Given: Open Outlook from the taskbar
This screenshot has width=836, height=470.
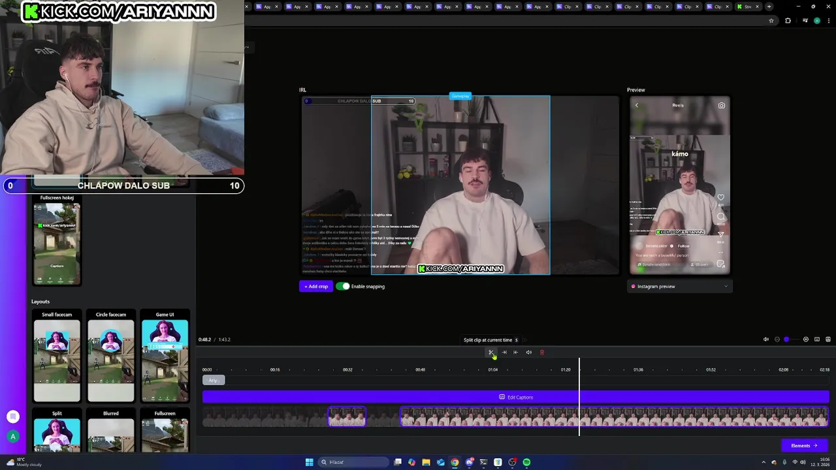Looking at the screenshot, I should pyautogui.click(x=440, y=462).
